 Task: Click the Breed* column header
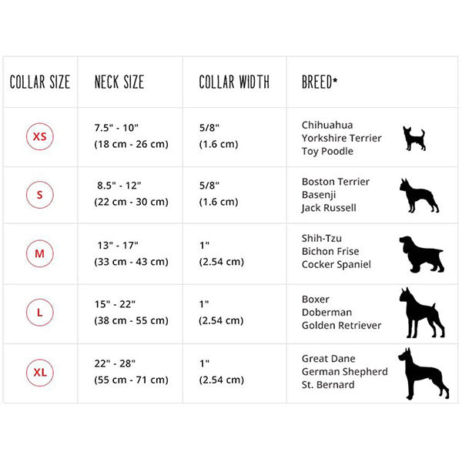pyautogui.click(x=320, y=82)
